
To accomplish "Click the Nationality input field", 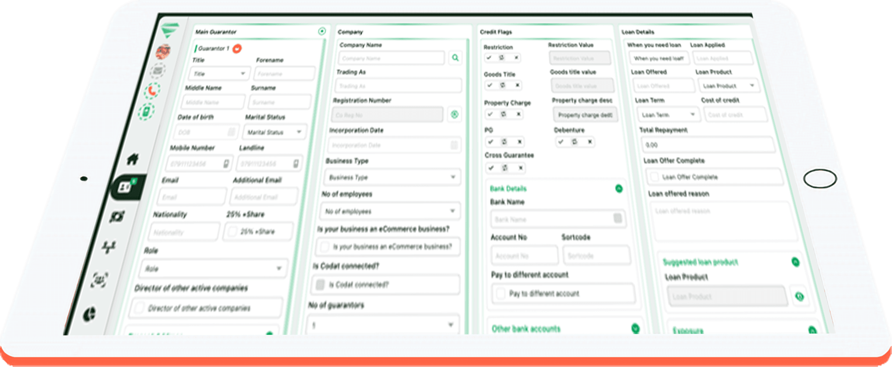I will point(184,232).
